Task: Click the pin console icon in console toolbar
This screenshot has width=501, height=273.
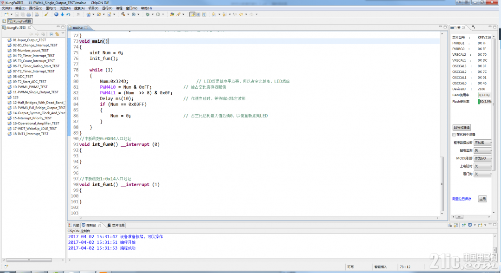Action: (463, 225)
